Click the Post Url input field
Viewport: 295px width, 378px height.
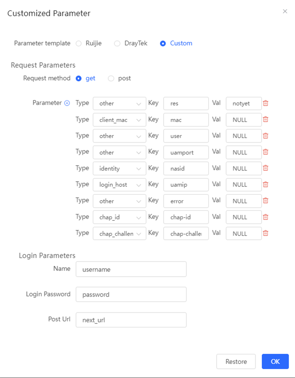coord(131,320)
